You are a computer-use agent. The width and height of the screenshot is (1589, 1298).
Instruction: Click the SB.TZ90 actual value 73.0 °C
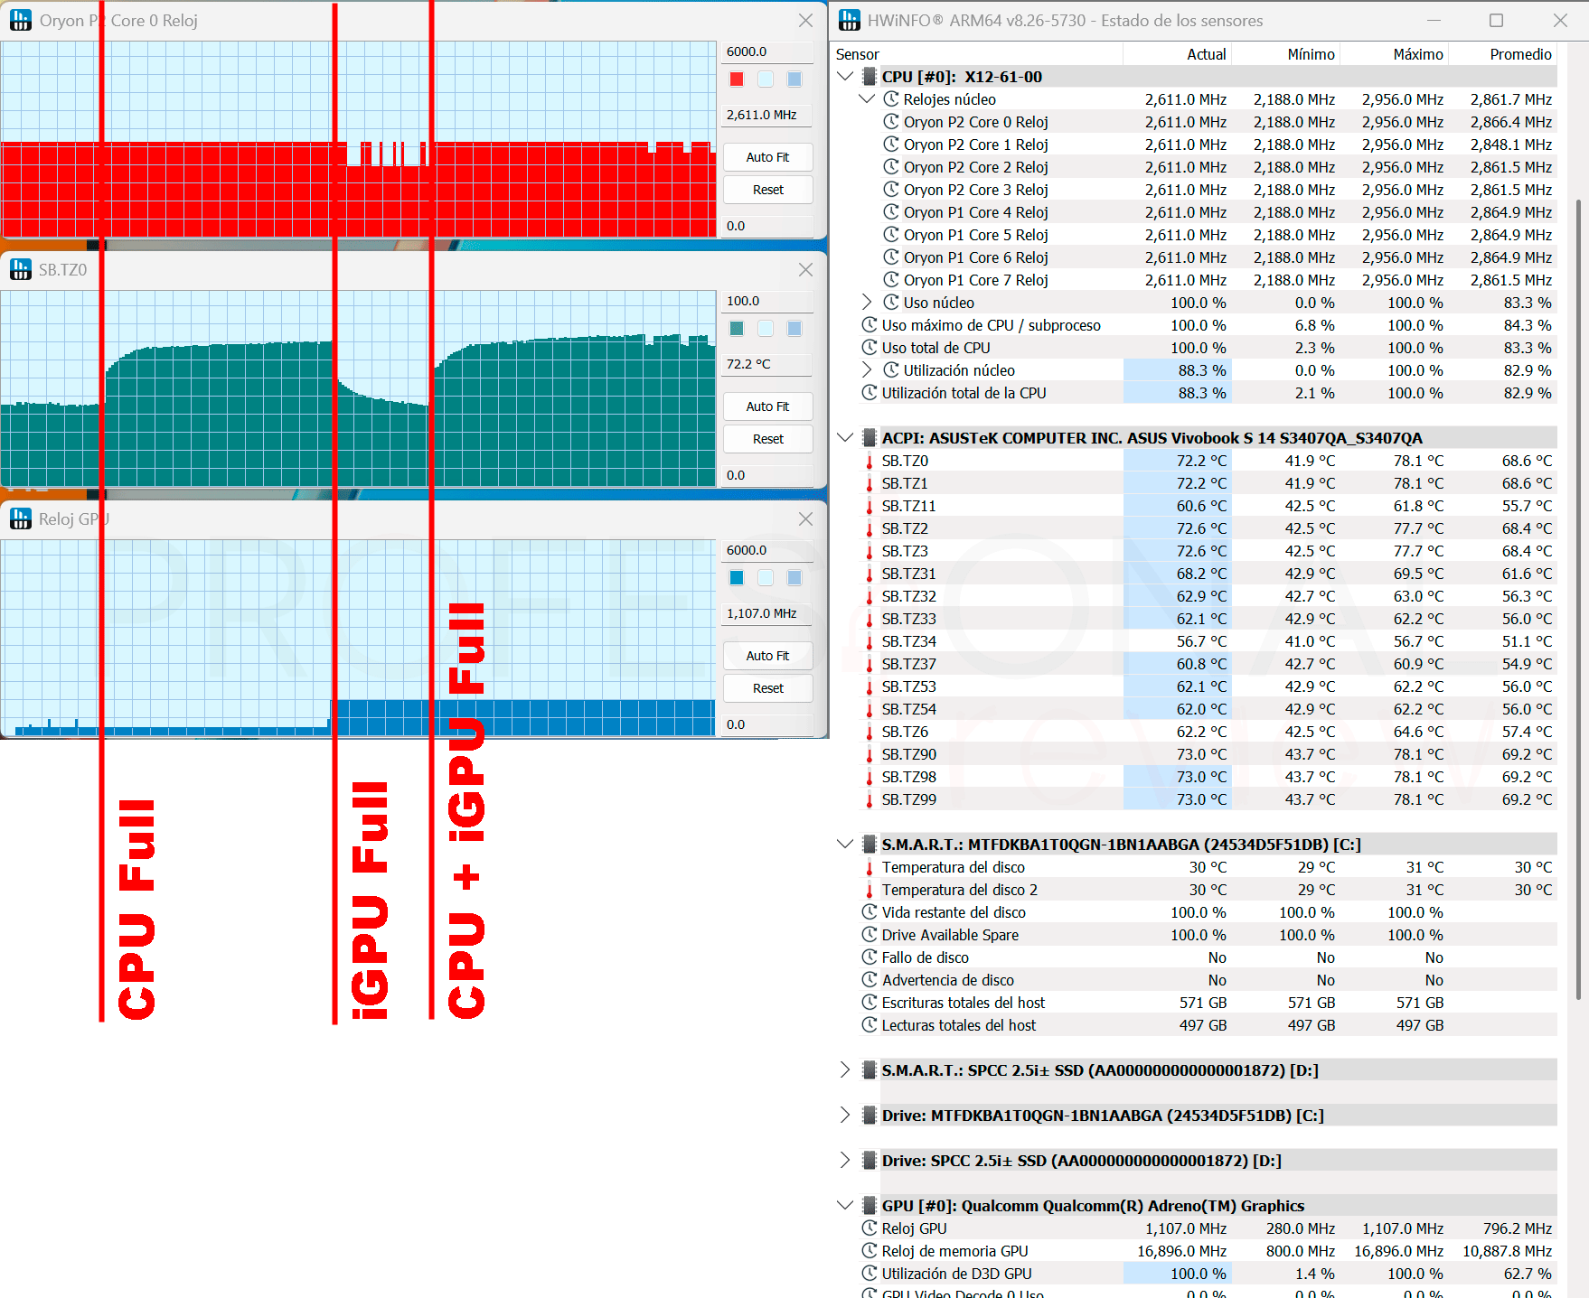(x=1201, y=754)
